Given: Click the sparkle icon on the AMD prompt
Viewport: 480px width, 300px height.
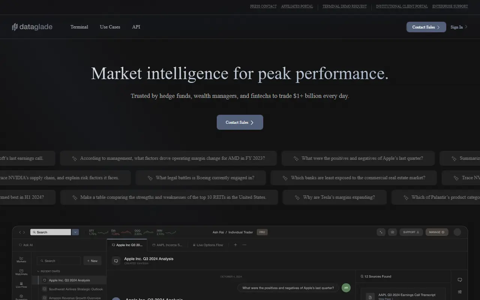Looking at the screenshot, I should (x=74, y=159).
